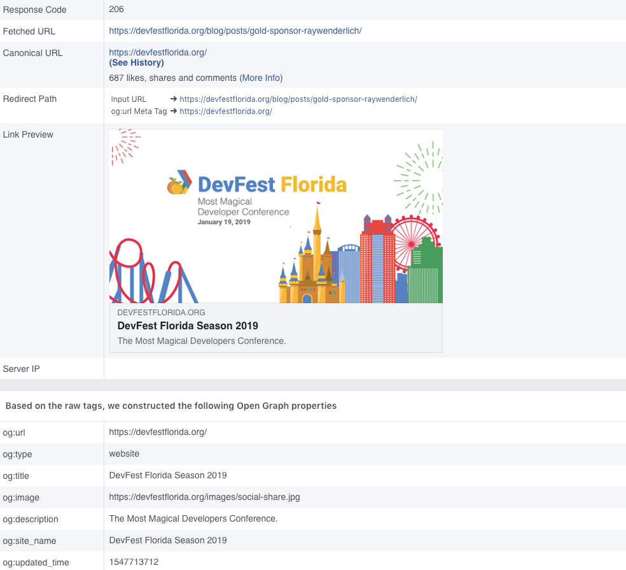Screen dimensions: 626x570
Task: Select the og:image social-share.jpg URL value
Action: 204,497
